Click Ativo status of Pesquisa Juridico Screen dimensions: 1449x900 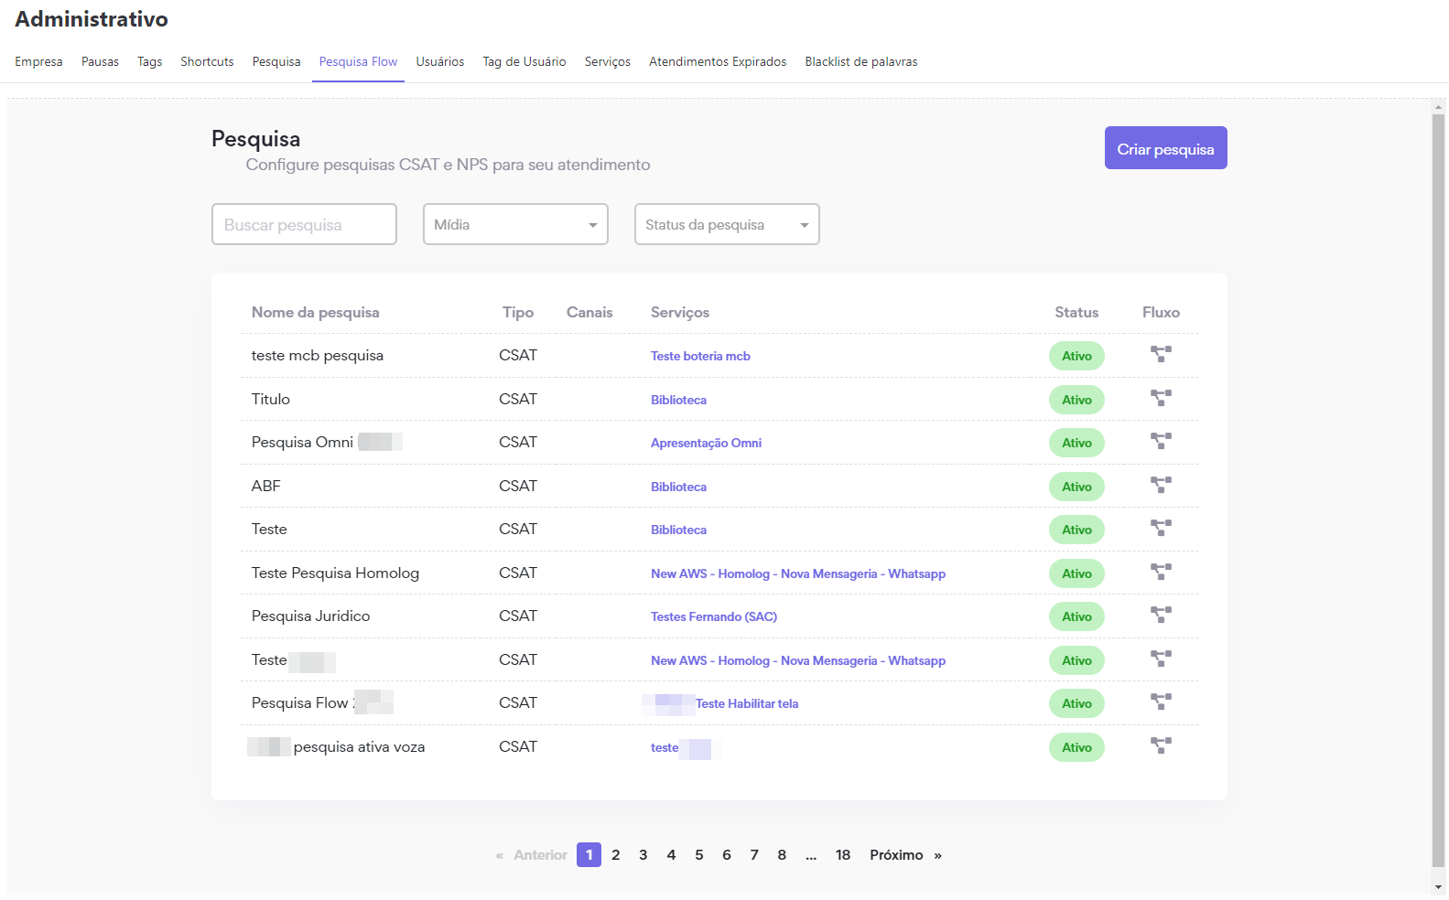(x=1076, y=616)
